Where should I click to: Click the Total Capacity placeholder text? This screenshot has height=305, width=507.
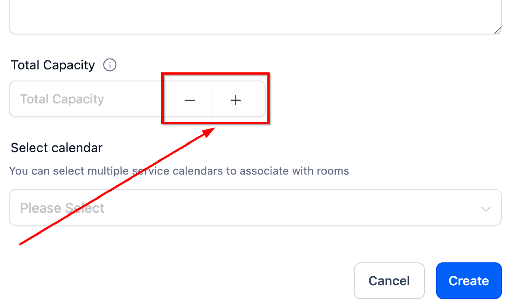click(x=62, y=99)
